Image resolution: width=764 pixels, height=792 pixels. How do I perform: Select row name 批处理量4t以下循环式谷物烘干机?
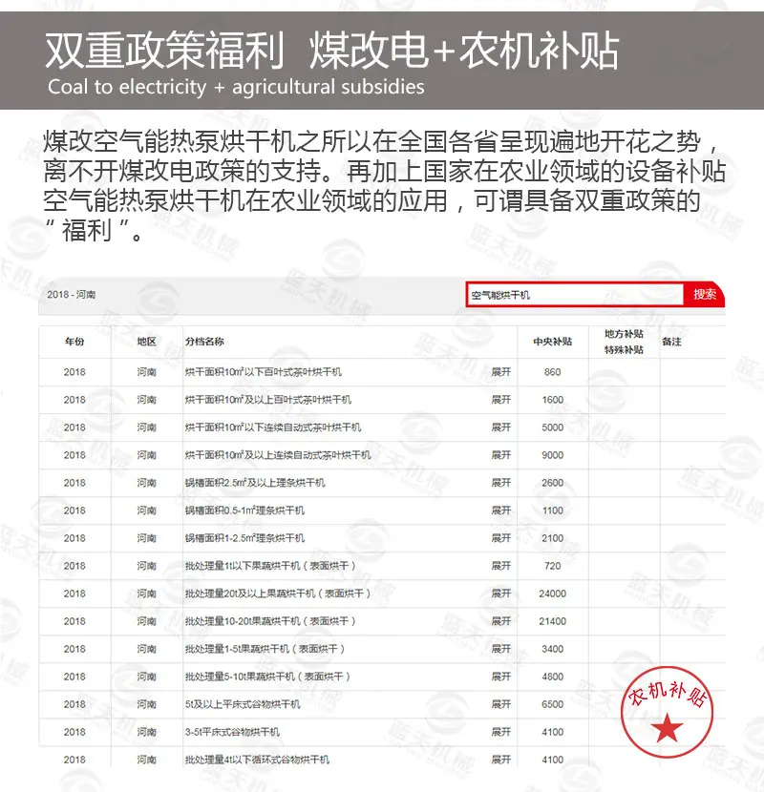(x=257, y=760)
